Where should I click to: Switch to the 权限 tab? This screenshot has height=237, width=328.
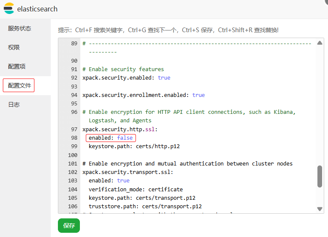14,47
